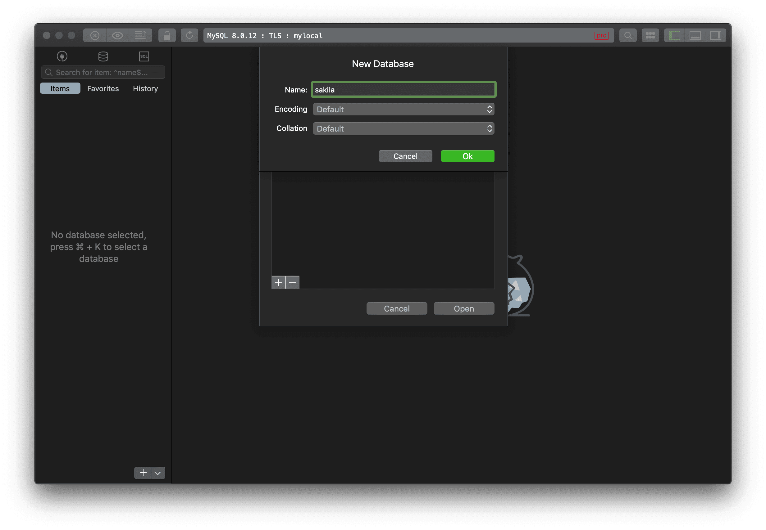Open the SQL editor icon in sidebar

point(144,56)
